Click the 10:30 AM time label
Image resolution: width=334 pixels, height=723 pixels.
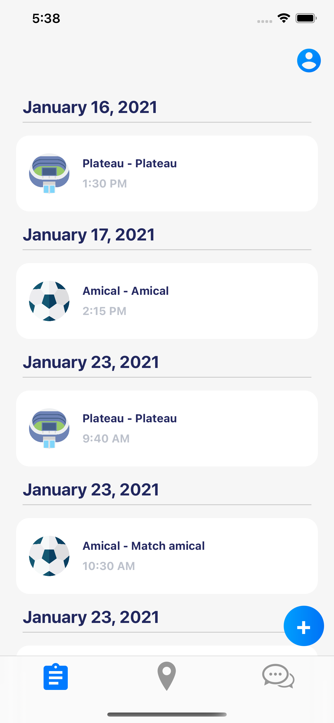(109, 566)
